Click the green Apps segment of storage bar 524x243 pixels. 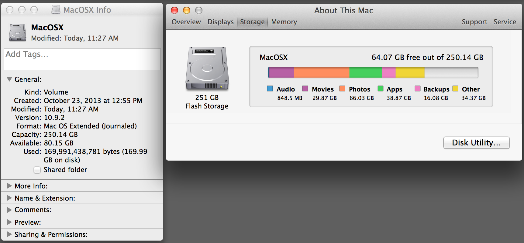point(366,72)
